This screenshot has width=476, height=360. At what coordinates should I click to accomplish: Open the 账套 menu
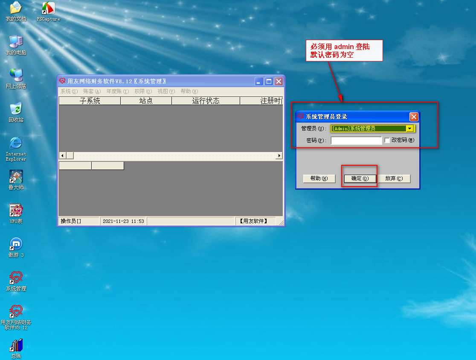coord(92,91)
